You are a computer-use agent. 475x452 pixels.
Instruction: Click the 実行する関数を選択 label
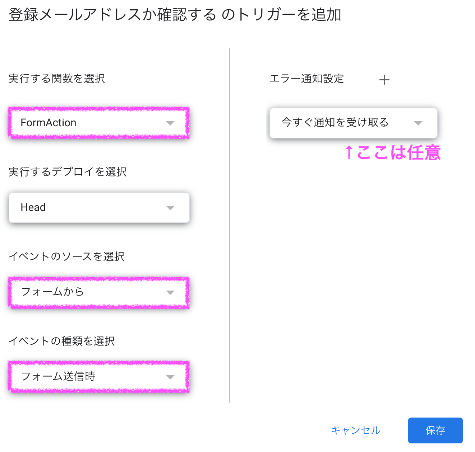click(57, 79)
